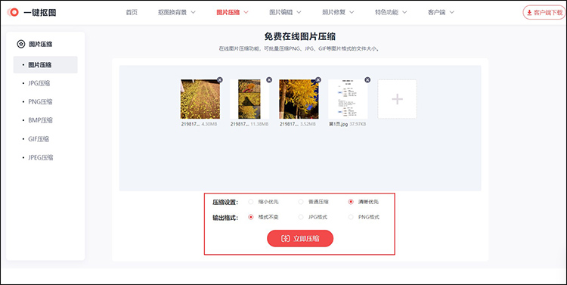The image size is (567, 285).
Task: Select JPG格式 output format
Action: coord(301,218)
